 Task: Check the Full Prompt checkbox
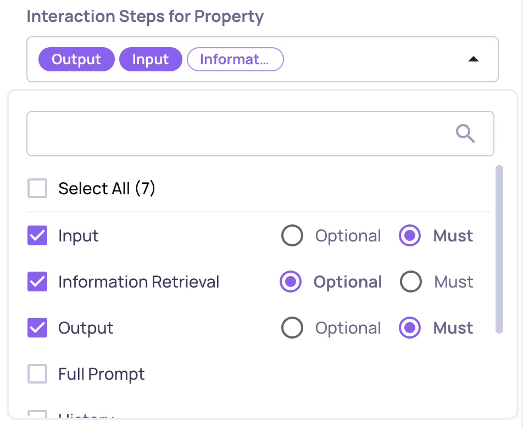(x=37, y=374)
